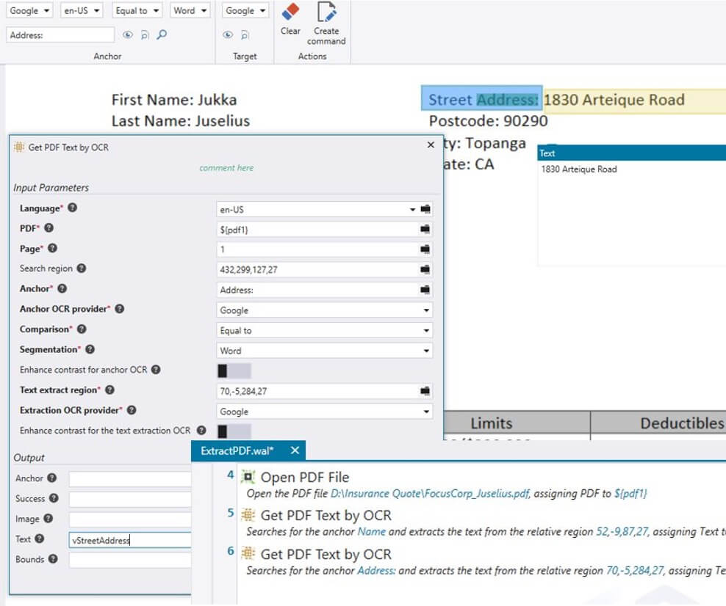This screenshot has height=606, width=726.
Task: Click variable insert icon beside Language dropdown
Action: 425,209
